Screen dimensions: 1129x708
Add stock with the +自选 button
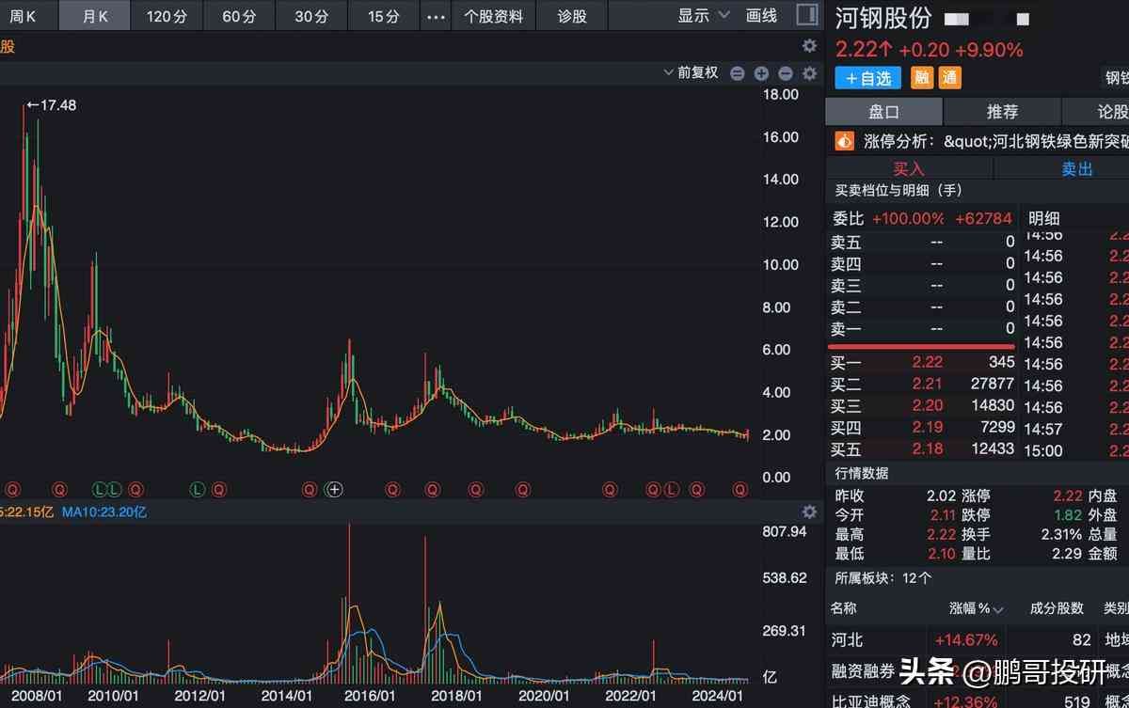click(867, 78)
